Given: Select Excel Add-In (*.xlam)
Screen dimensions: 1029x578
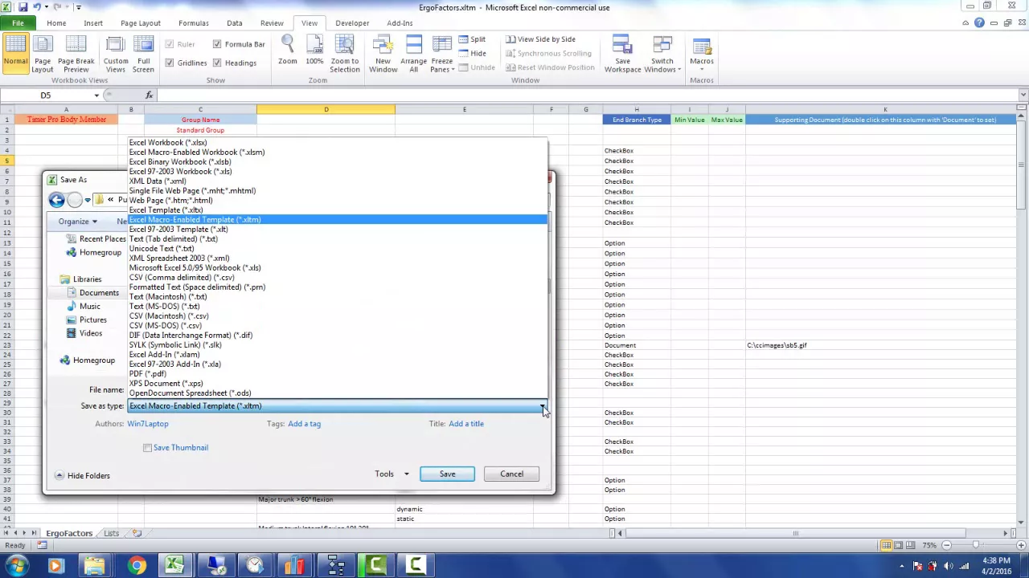Looking at the screenshot, I should tap(337, 355).
